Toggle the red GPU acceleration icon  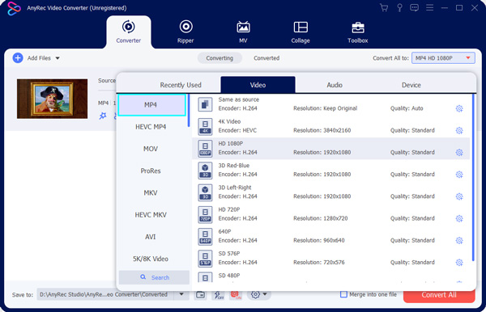(236, 294)
